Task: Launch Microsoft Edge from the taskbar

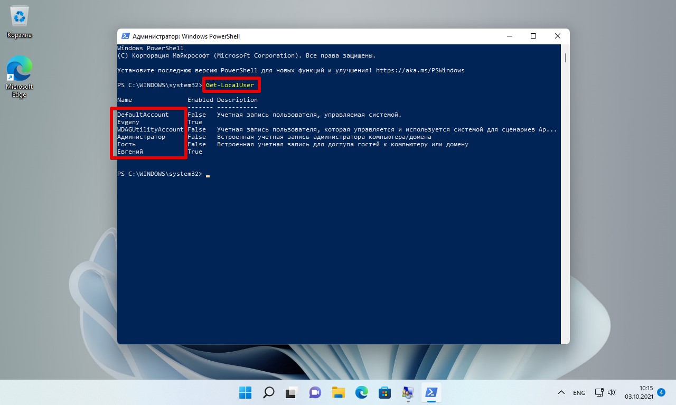Action: coord(361,392)
